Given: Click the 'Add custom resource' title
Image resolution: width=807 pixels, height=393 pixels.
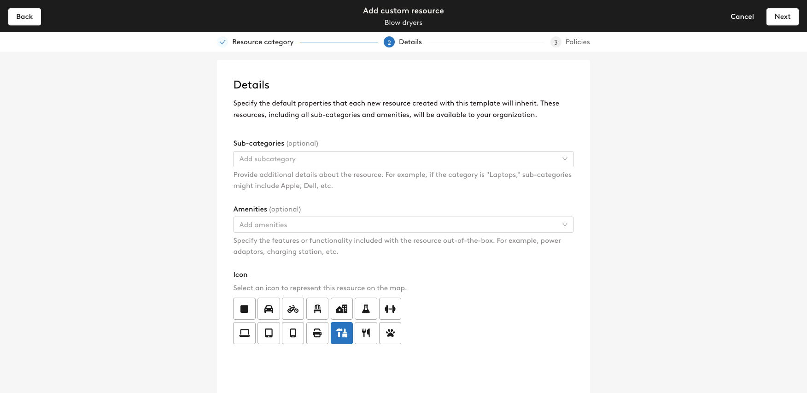Looking at the screenshot, I should [403, 11].
